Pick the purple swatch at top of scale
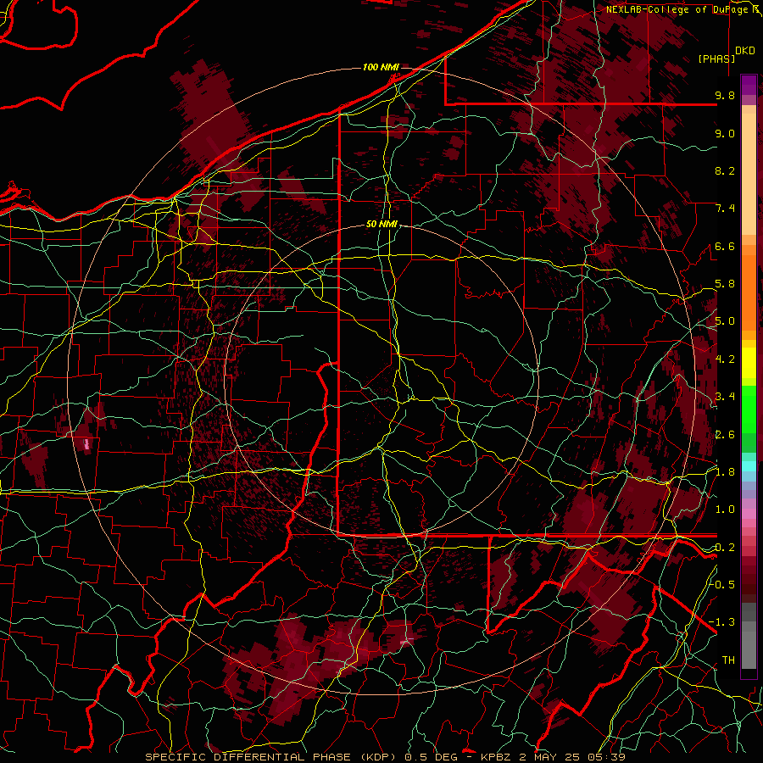 749,85
